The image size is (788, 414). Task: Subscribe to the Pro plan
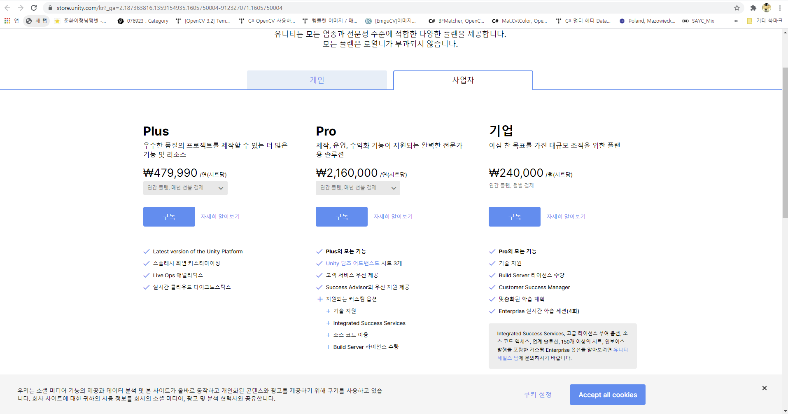pyautogui.click(x=342, y=217)
